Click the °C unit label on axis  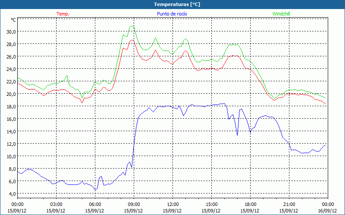pyautogui.click(x=13, y=20)
